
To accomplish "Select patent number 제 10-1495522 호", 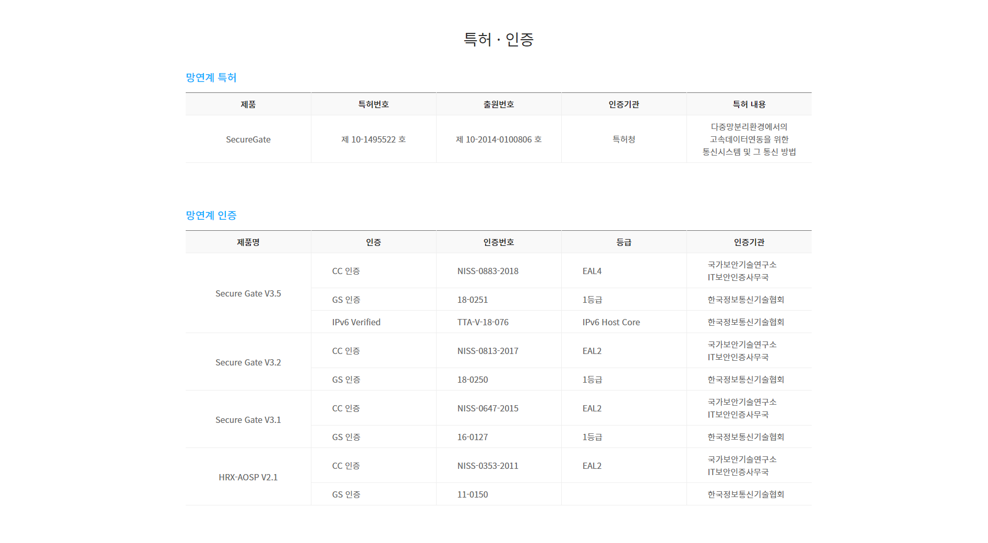I will [x=373, y=139].
